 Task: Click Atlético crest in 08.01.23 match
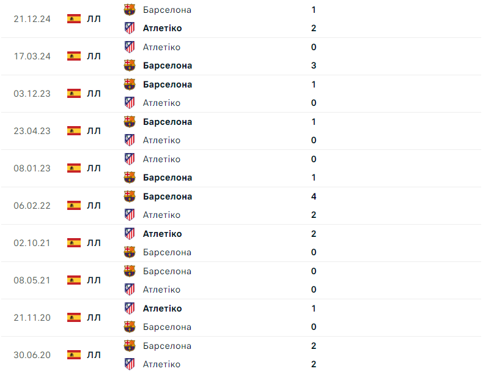click(x=130, y=159)
